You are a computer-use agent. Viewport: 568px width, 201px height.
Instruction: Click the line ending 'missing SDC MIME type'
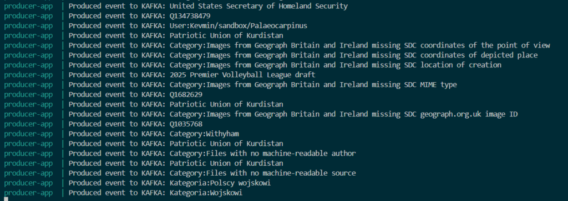point(230,84)
